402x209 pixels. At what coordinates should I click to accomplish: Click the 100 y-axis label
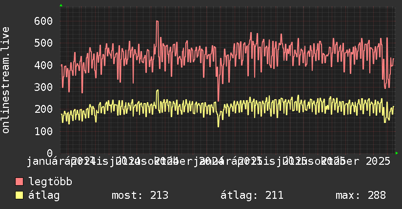[x=43, y=131]
